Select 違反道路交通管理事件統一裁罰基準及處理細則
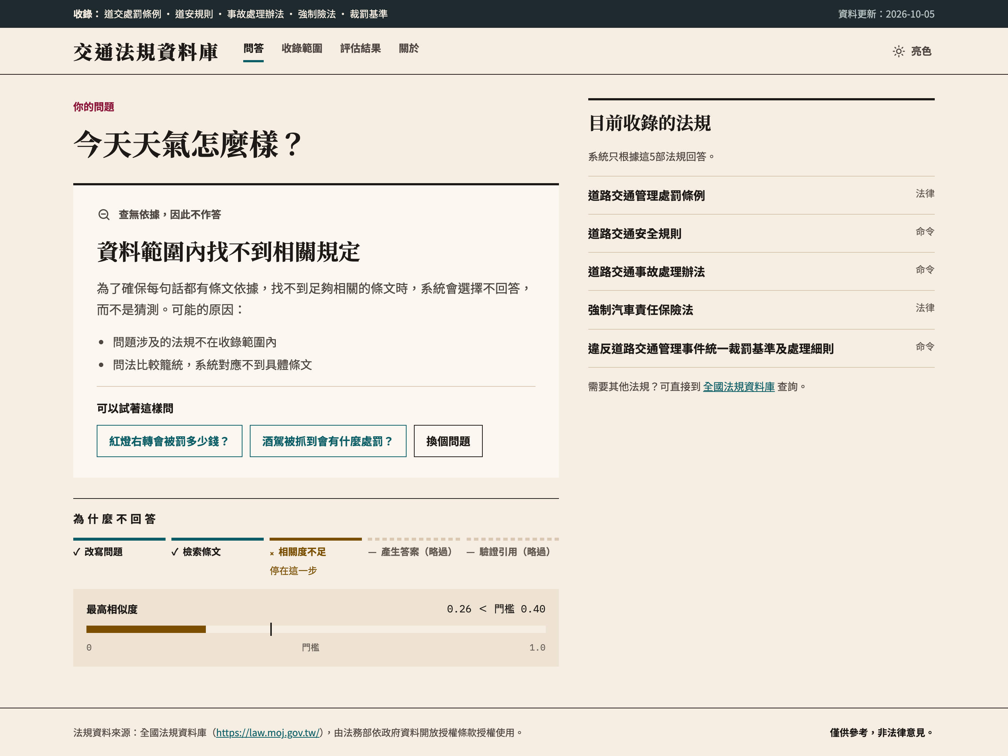Viewport: 1008px width, 756px height. pyautogui.click(x=761, y=349)
